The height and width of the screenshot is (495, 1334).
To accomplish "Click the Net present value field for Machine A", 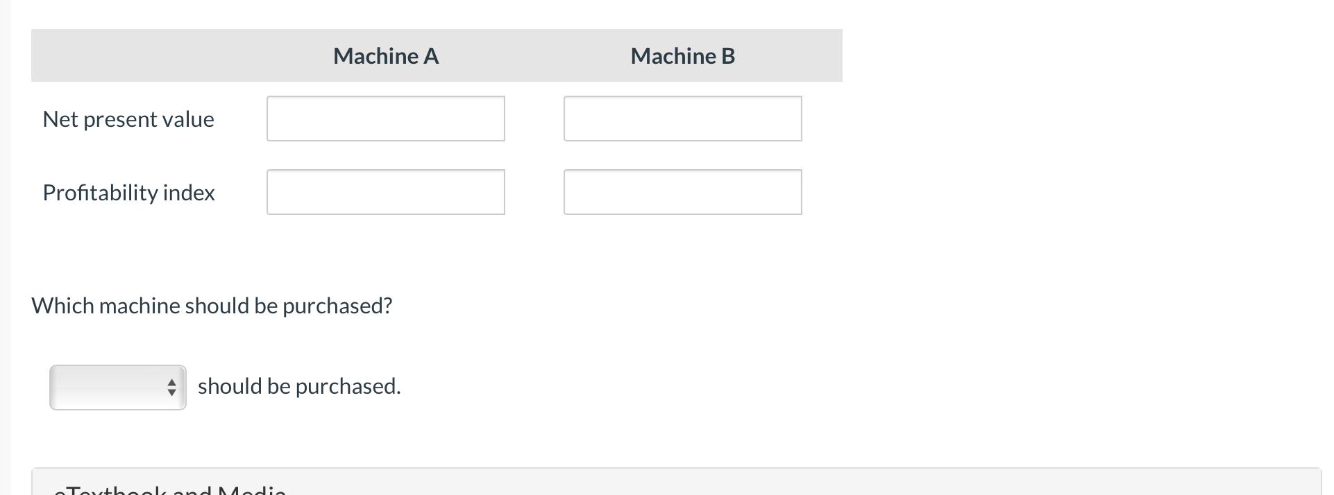I will [386, 118].
